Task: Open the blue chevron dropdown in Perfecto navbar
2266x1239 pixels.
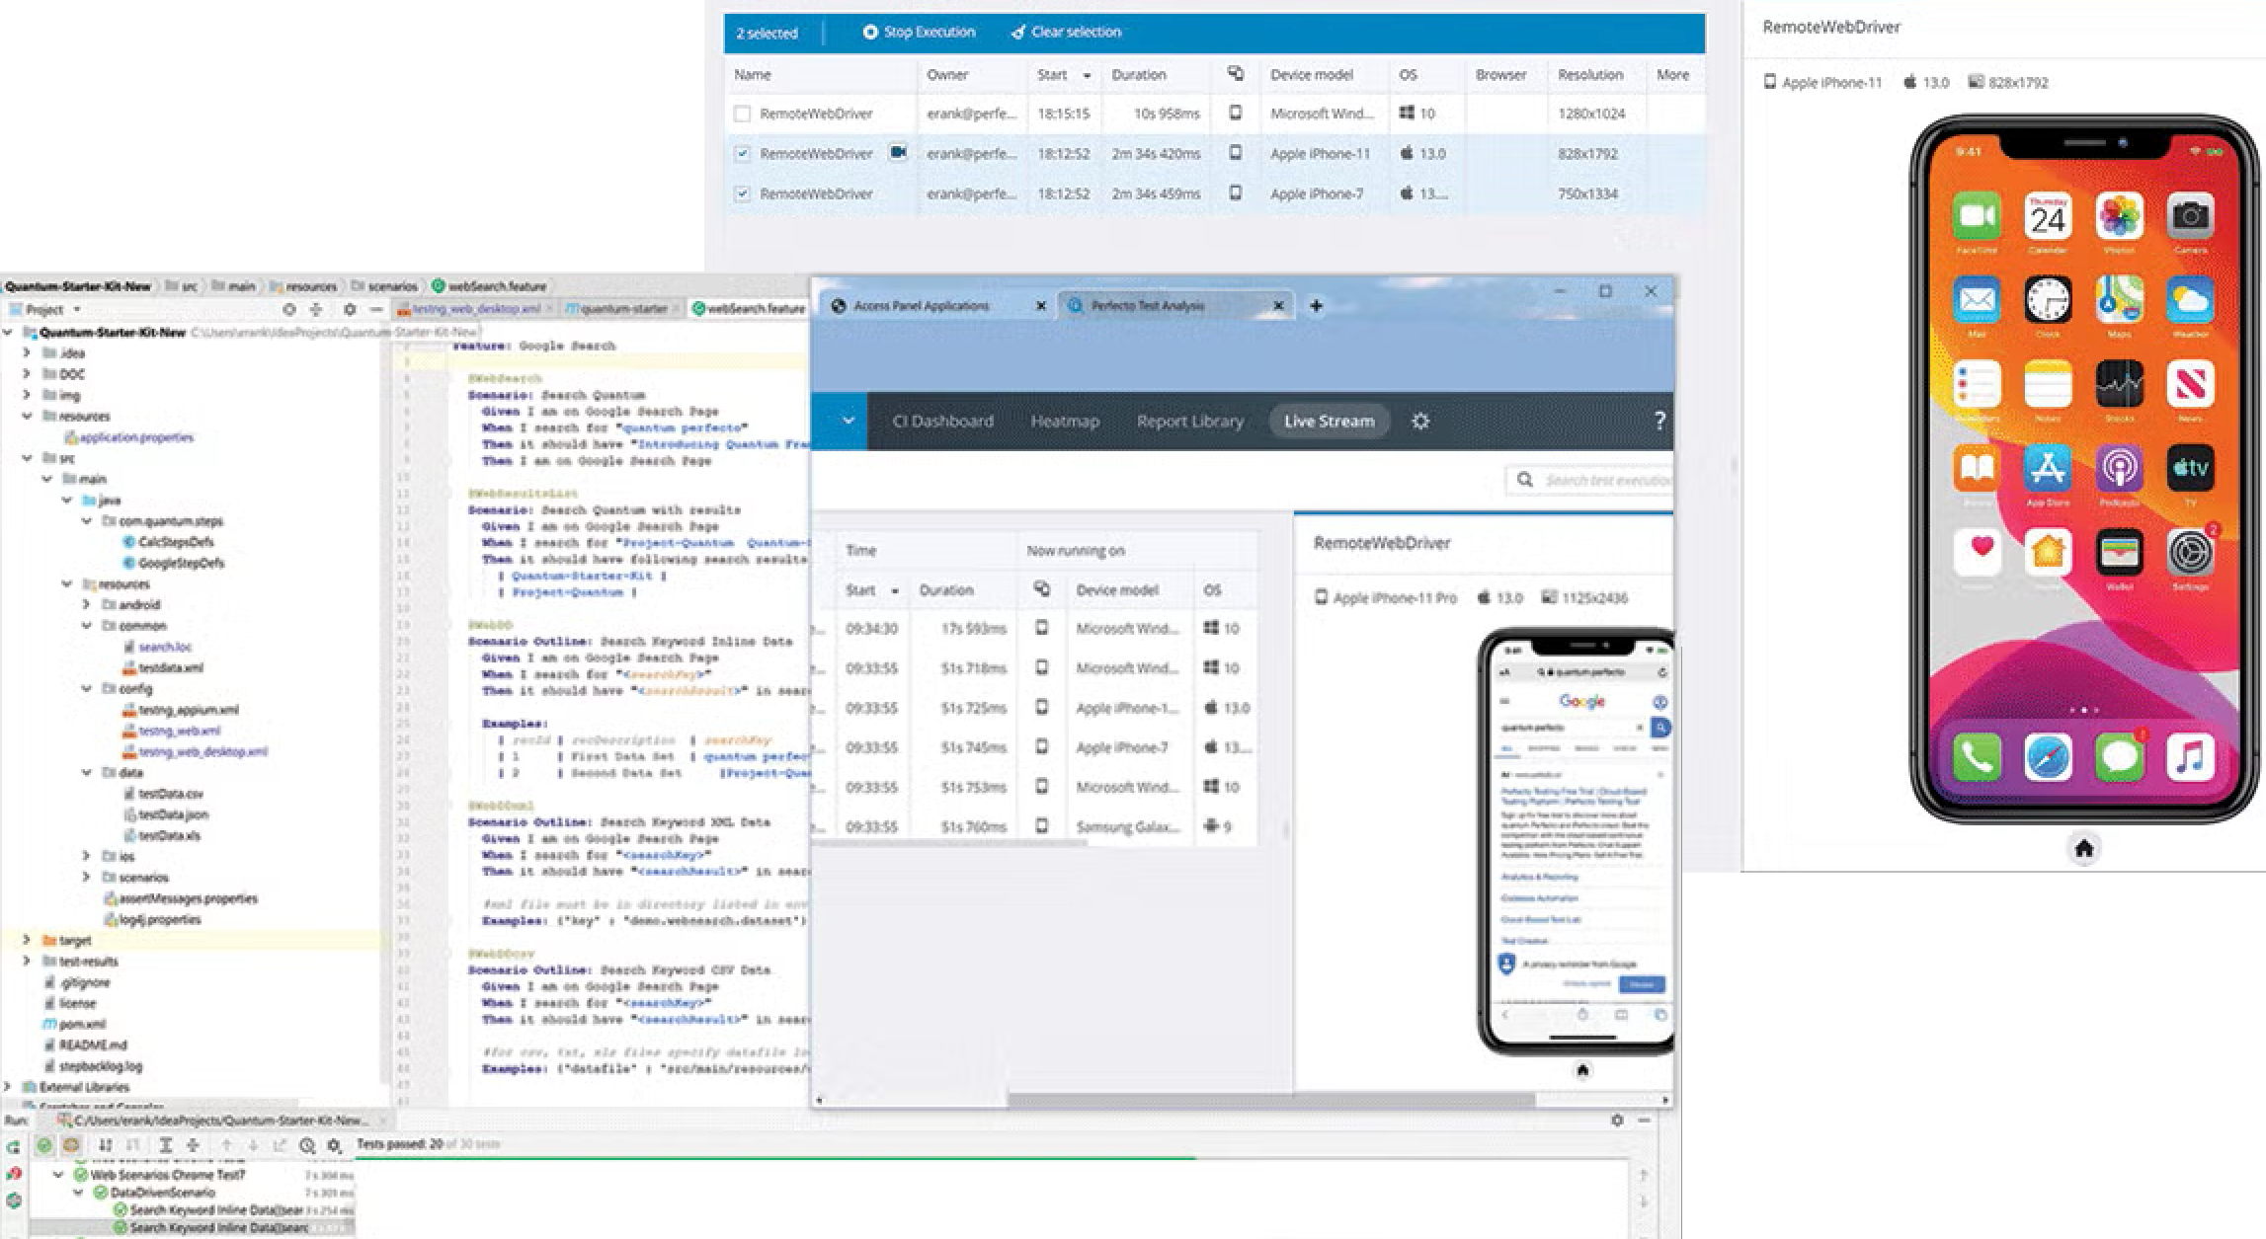Action: click(x=848, y=422)
